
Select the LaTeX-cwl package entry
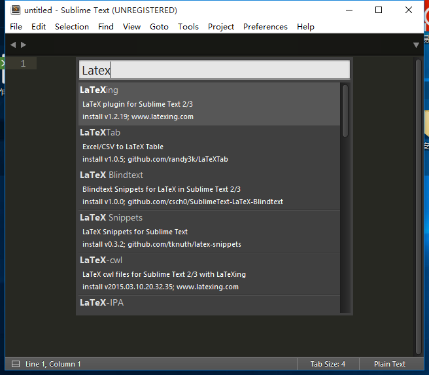tap(209, 274)
